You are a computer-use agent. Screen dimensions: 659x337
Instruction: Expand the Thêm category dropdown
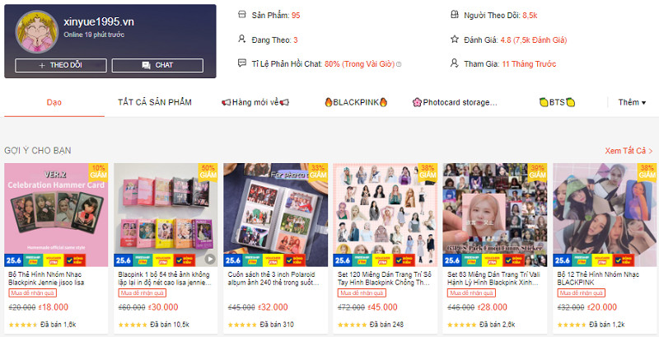click(x=632, y=102)
